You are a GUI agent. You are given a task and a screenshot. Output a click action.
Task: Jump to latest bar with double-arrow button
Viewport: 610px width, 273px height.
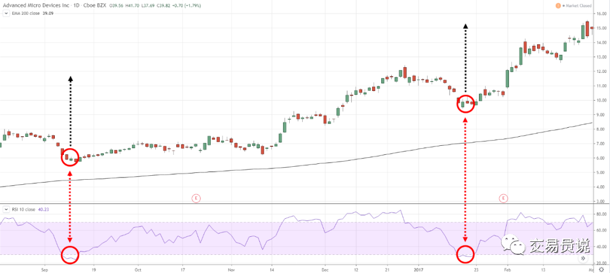tap(583, 258)
